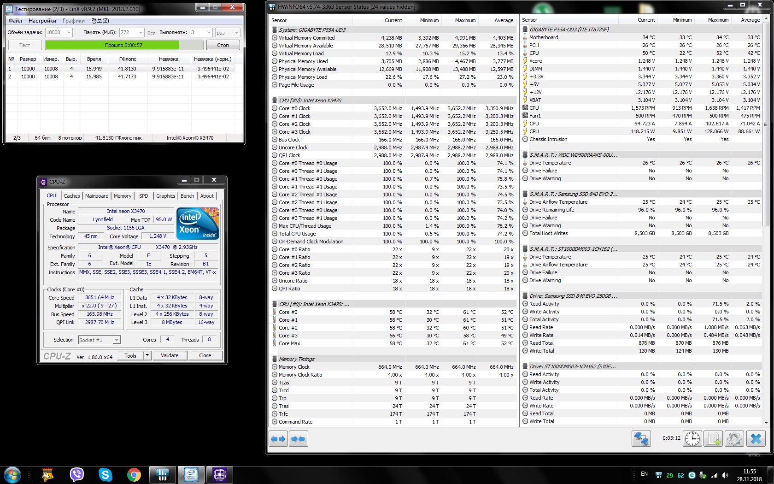The image size is (774, 484).
Task: Click the expand columns arrows icon in HWiNFO
Action: [278, 439]
